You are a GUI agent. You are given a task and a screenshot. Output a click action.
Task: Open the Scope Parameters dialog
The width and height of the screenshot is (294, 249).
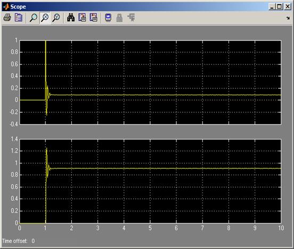tap(19, 18)
